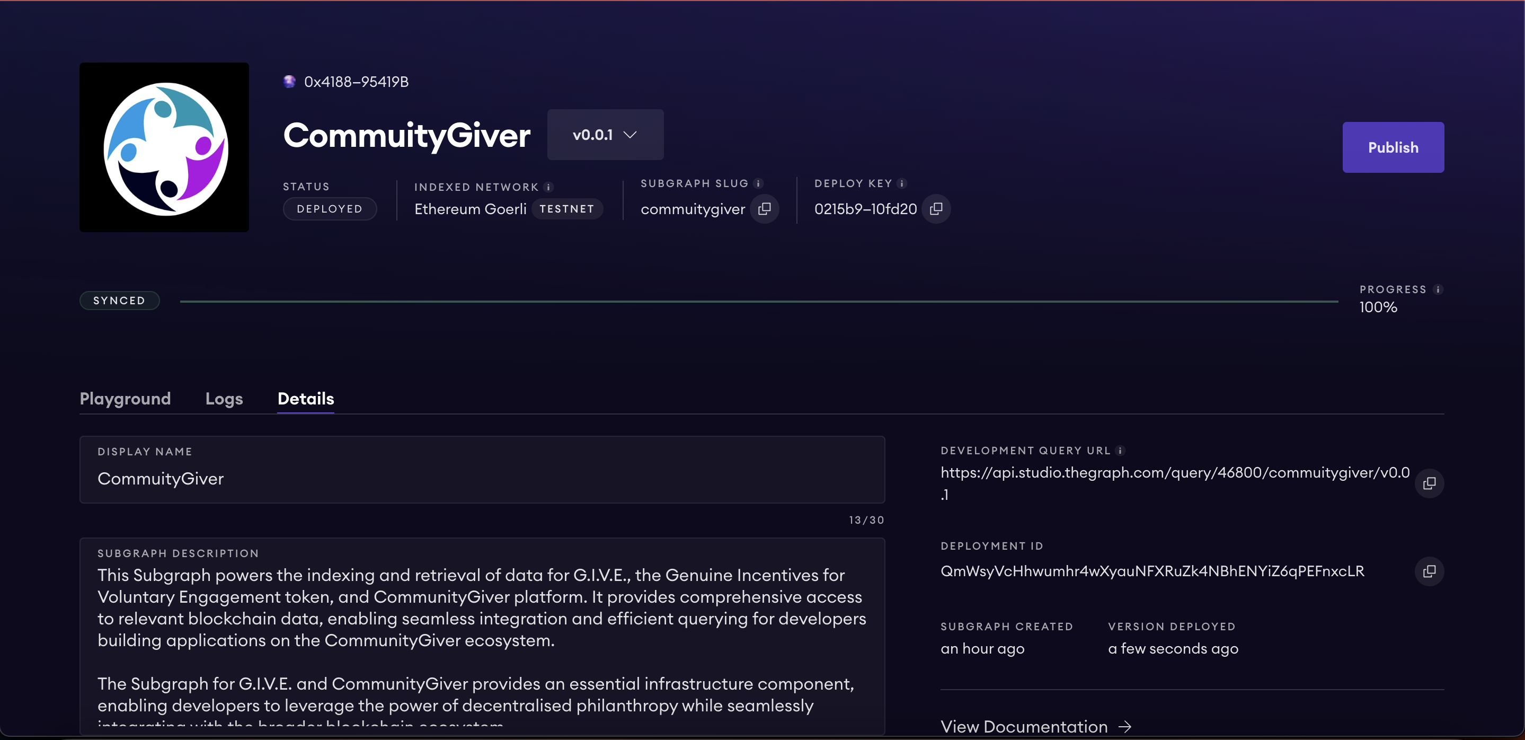Click the copy icon next to development query URL
Viewport: 1525px width, 740px height.
pyautogui.click(x=1430, y=483)
